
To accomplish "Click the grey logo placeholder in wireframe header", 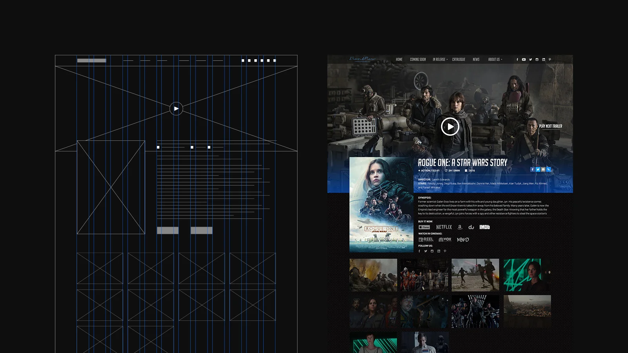I will click(91, 60).
